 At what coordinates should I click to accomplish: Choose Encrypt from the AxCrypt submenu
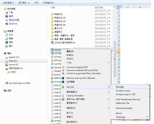pyautogui.click(x=120, y=87)
